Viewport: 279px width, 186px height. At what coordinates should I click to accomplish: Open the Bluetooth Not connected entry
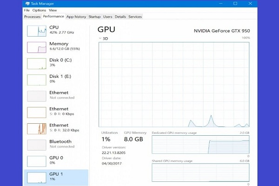tap(56, 145)
